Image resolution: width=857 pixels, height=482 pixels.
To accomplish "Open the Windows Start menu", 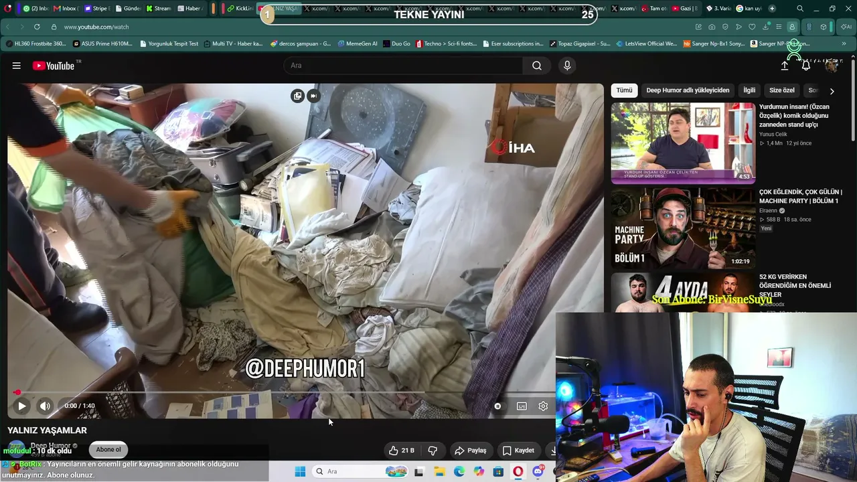I will tap(300, 471).
